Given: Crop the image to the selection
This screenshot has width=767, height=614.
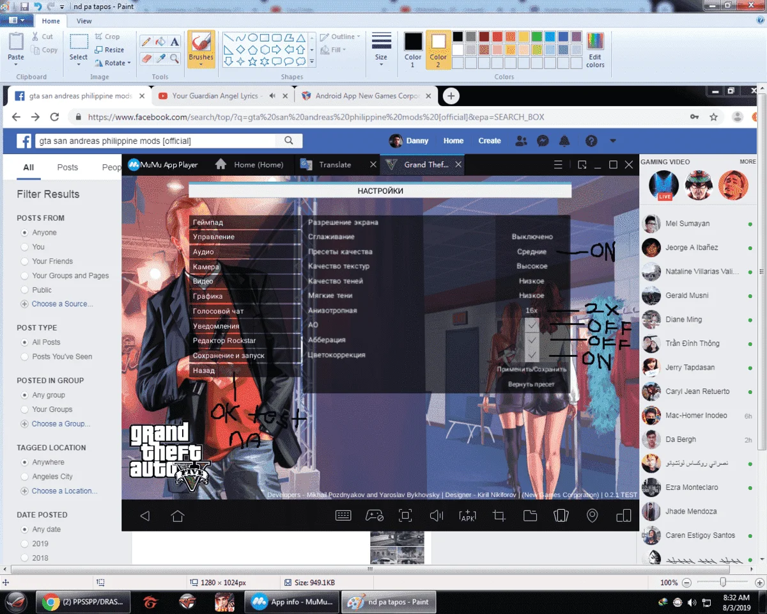Looking at the screenshot, I should coord(107,36).
